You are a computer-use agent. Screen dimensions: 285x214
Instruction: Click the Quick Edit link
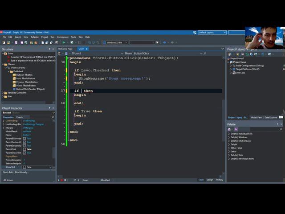click(8, 172)
